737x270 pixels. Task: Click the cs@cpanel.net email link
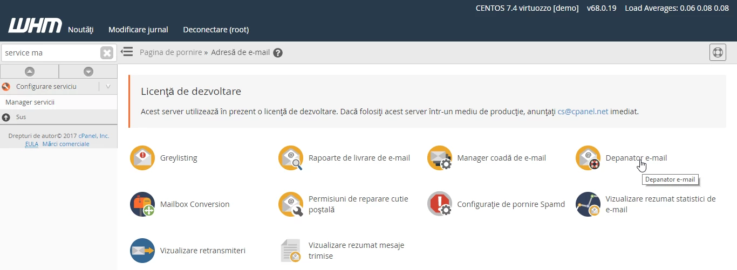click(x=583, y=112)
